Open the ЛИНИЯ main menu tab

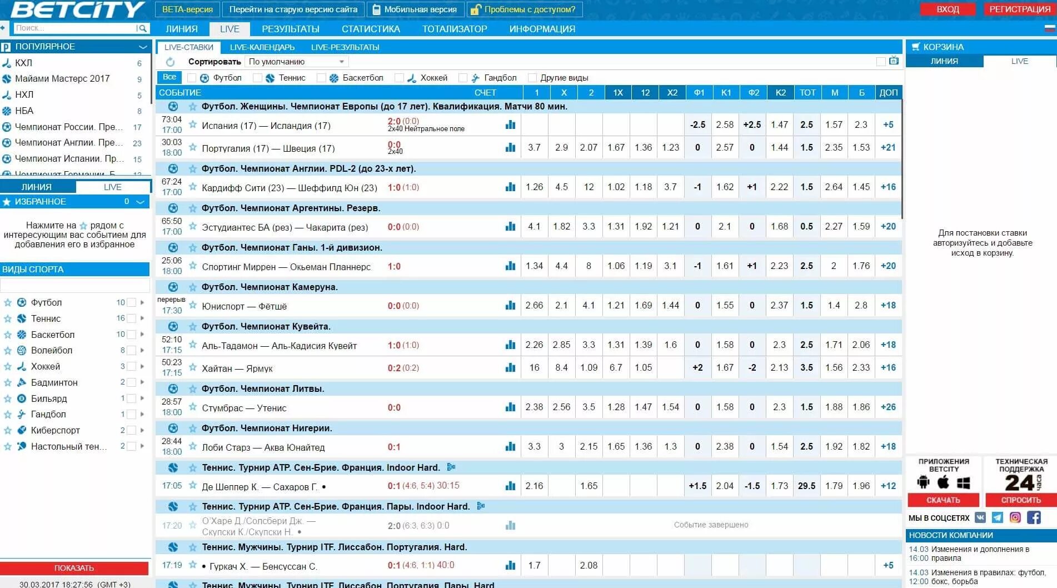coord(182,29)
